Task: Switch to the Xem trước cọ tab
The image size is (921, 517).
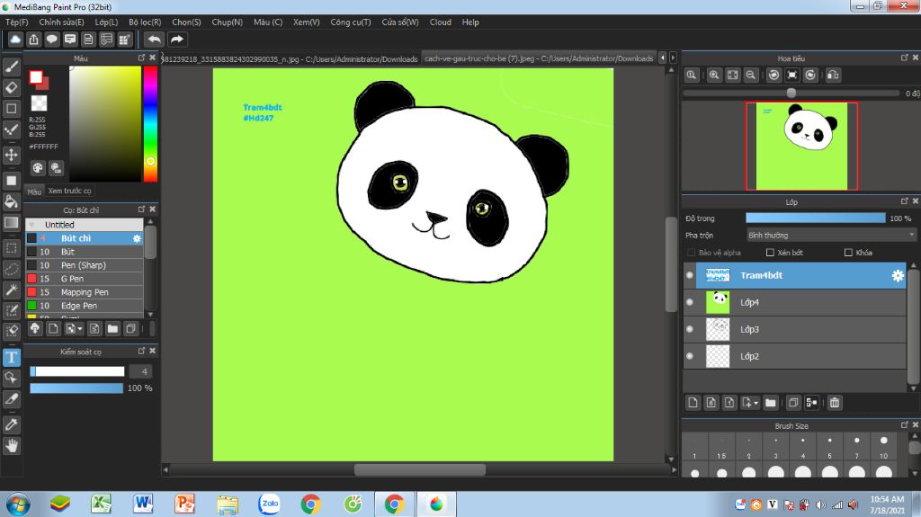Action: click(x=69, y=191)
